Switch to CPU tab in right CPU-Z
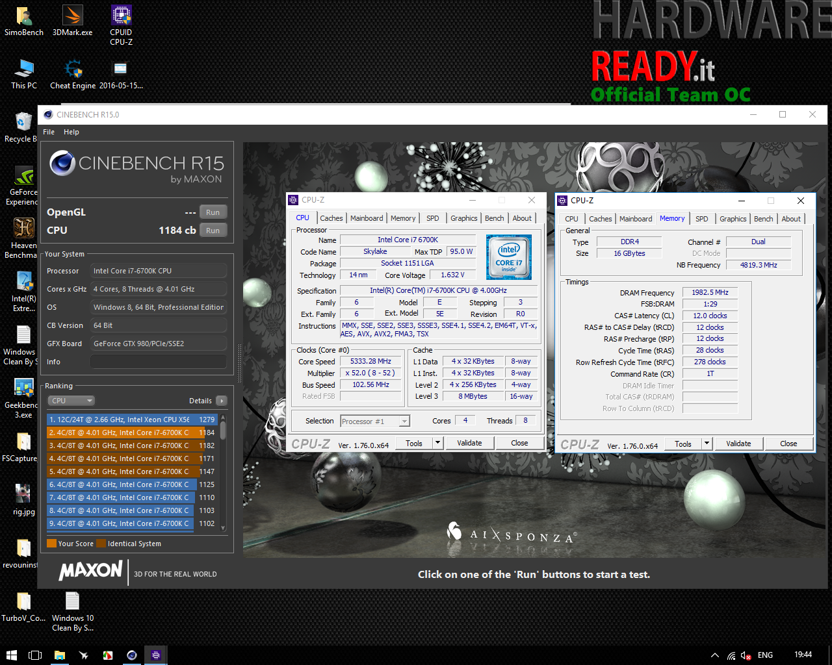This screenshot has height=665, width=832. click(571, 219)
